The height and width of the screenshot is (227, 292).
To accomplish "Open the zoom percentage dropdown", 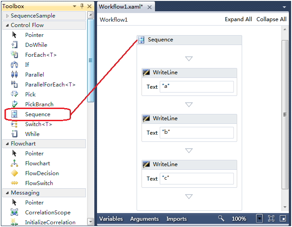I will pos(259,218).
